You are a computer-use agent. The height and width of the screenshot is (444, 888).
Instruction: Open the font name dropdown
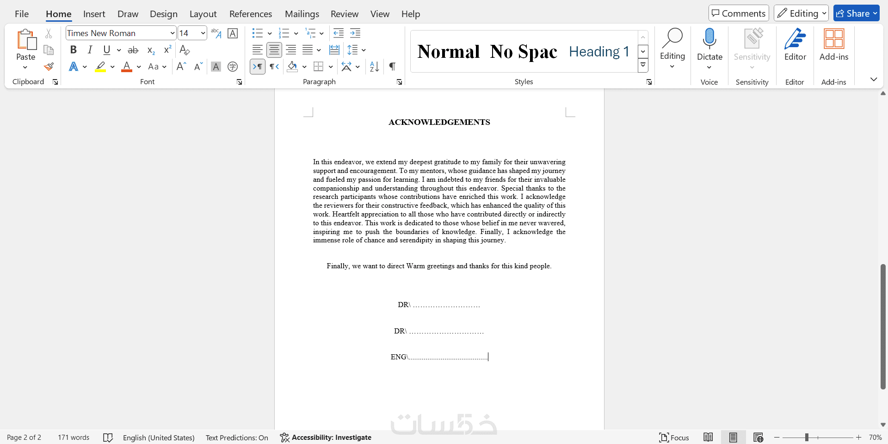173,33
